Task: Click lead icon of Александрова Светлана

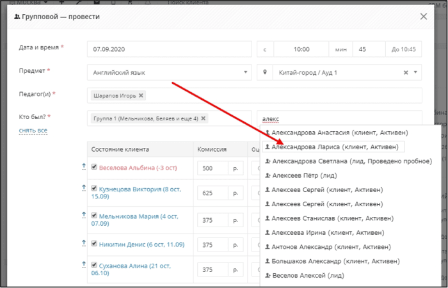Action: 268,161
